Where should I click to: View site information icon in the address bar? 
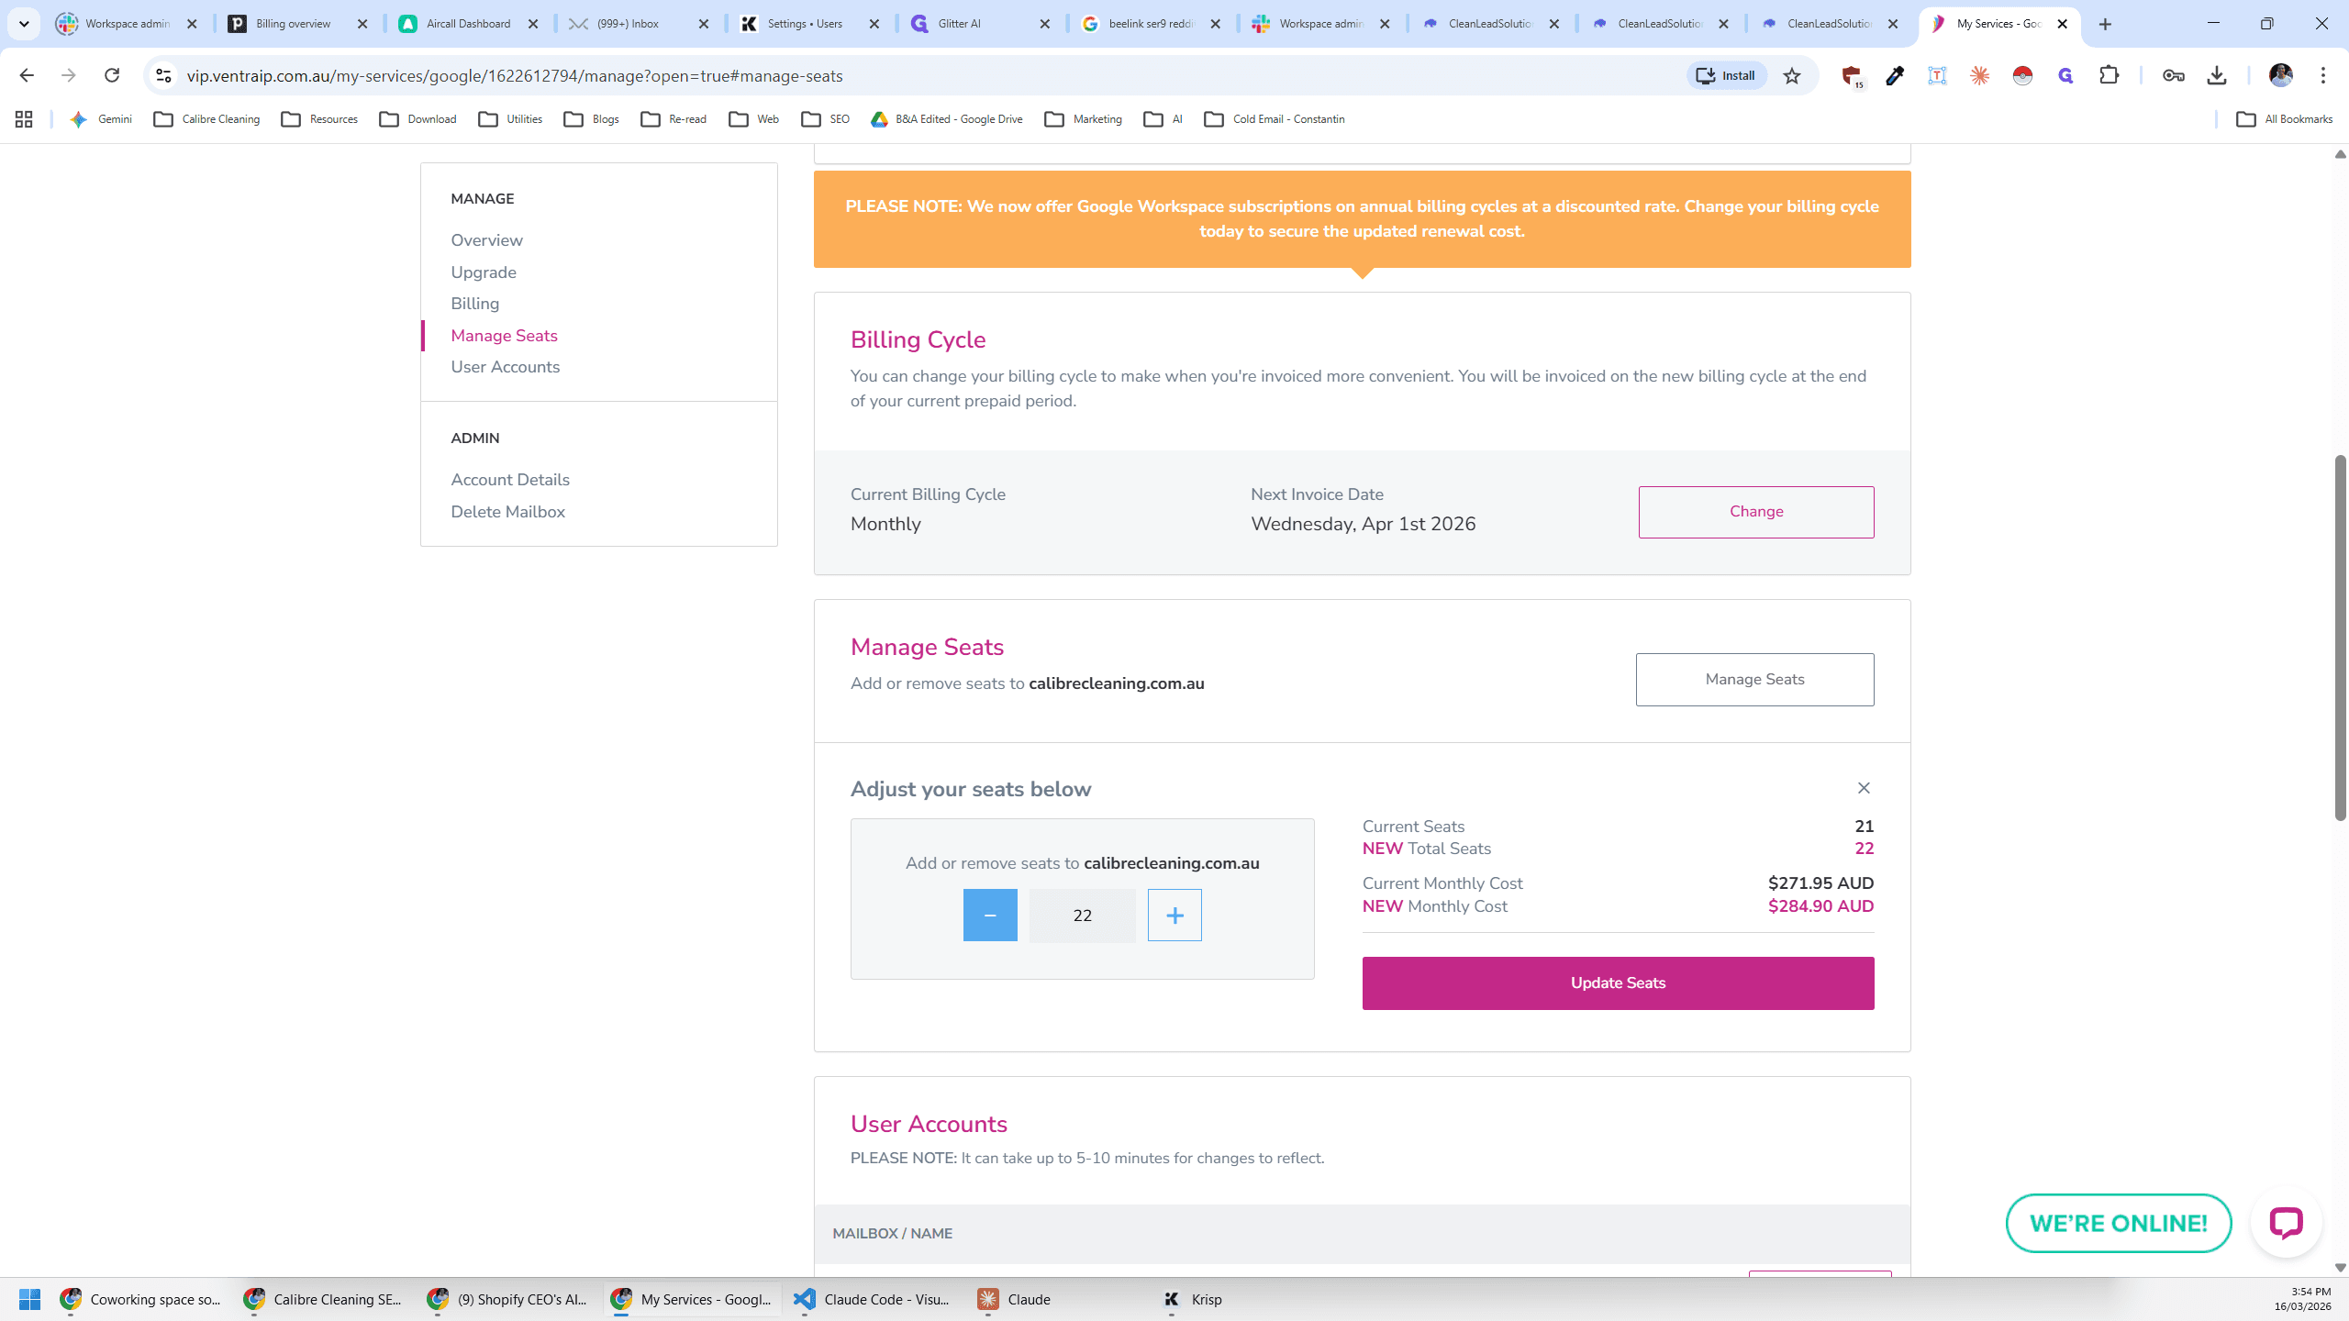tap(163, 75)
